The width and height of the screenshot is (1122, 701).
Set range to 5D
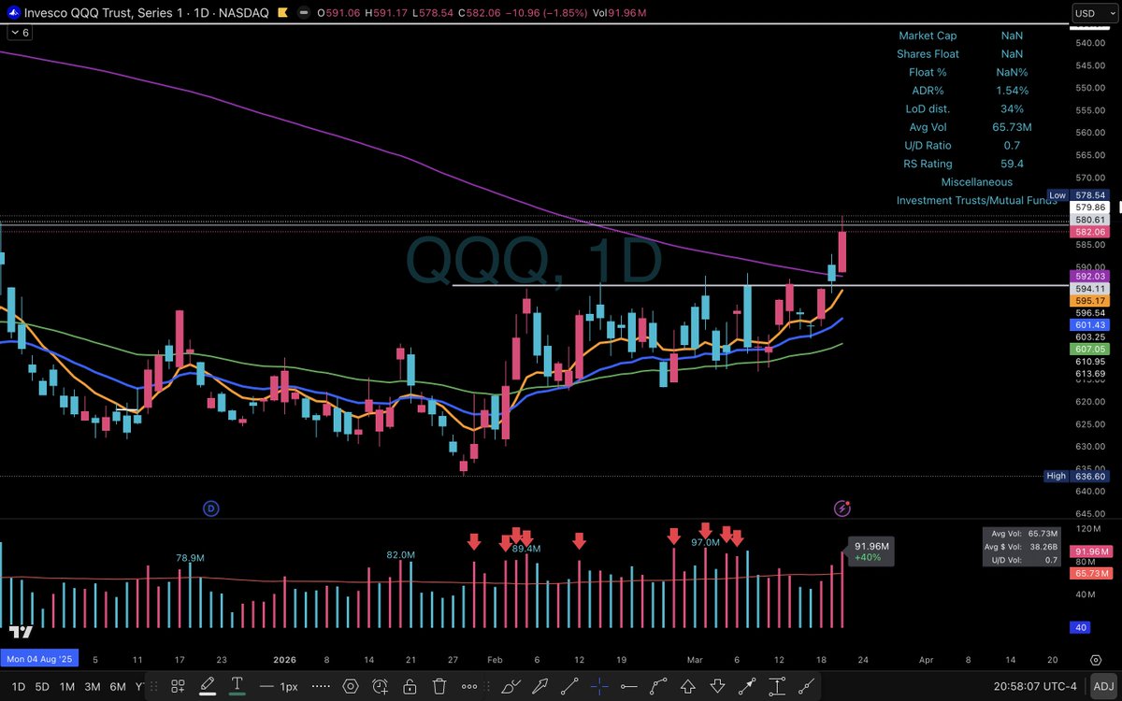tap(42, 686)
